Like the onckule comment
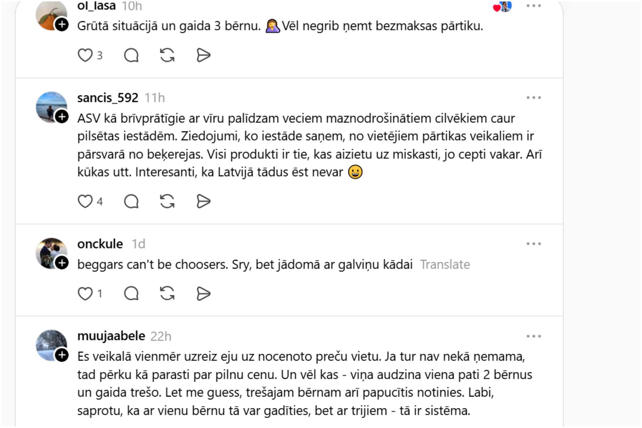642x428 pixels. point(85,294)
